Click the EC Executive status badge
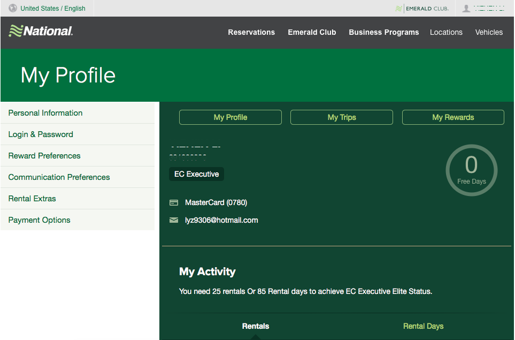The image size is (515, 340). pyautogui.click(x=196, y=174)
